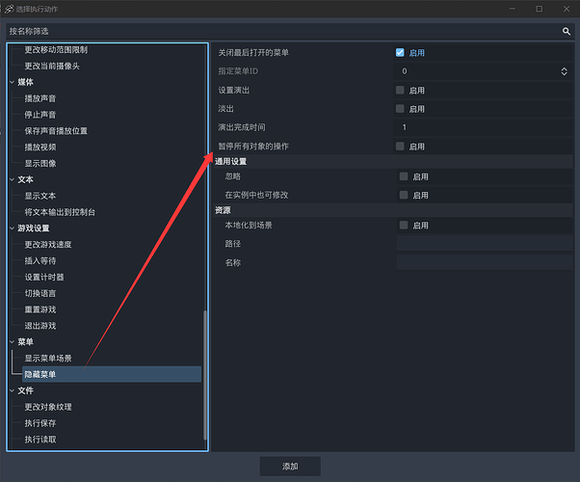Enable the 设置演出 checkbox
580x482 pixels.
point(400,90)
